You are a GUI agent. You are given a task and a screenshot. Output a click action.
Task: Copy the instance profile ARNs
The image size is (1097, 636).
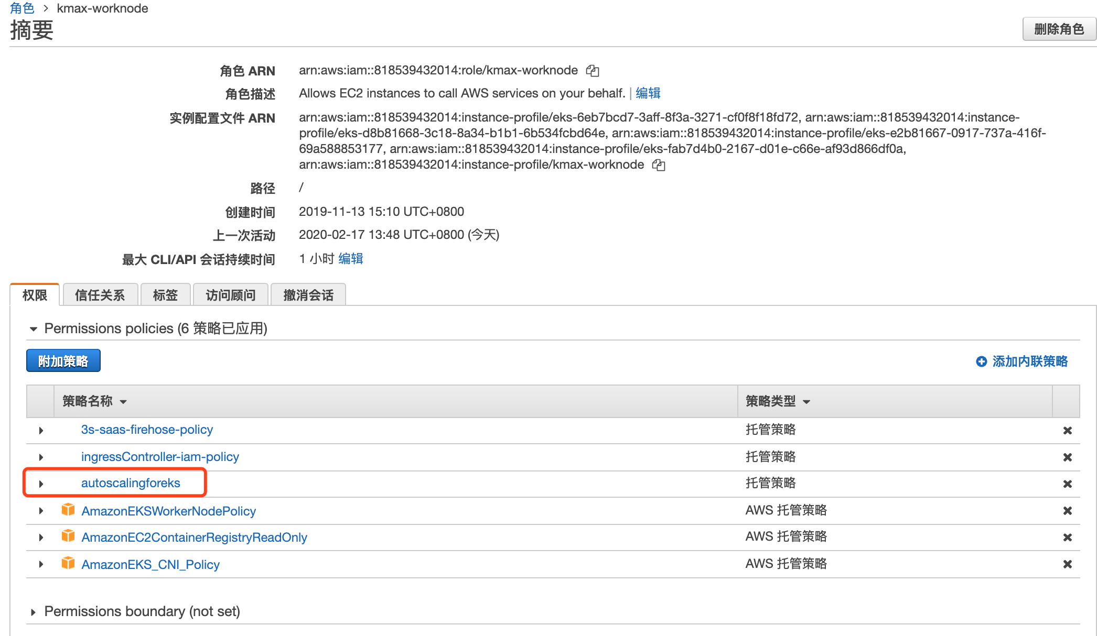point(659,165)
